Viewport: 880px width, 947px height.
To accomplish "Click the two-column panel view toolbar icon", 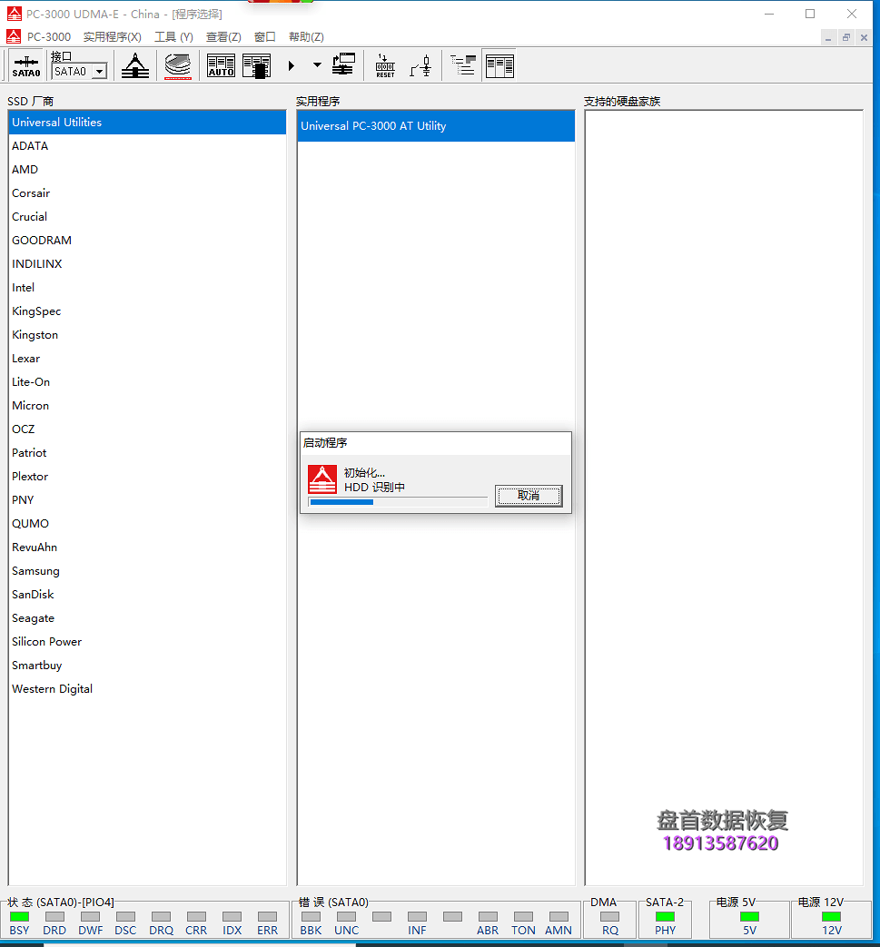I will (x=499, y=65).
